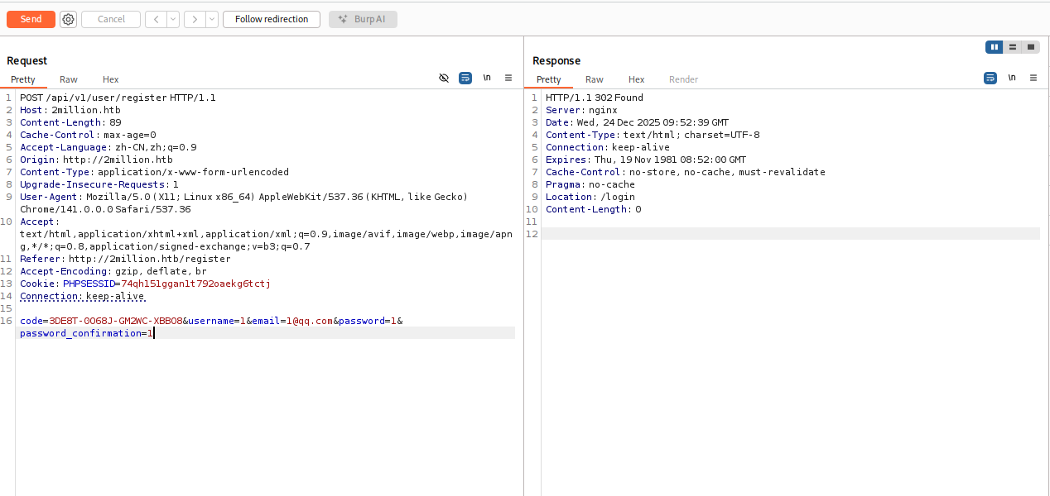Expand the forward history dropdown arrow
The width and height of the screenshot is (1050, 496).
(211, 19)
